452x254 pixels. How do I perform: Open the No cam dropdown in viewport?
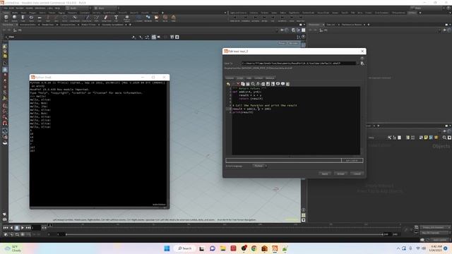click(294, 43)
